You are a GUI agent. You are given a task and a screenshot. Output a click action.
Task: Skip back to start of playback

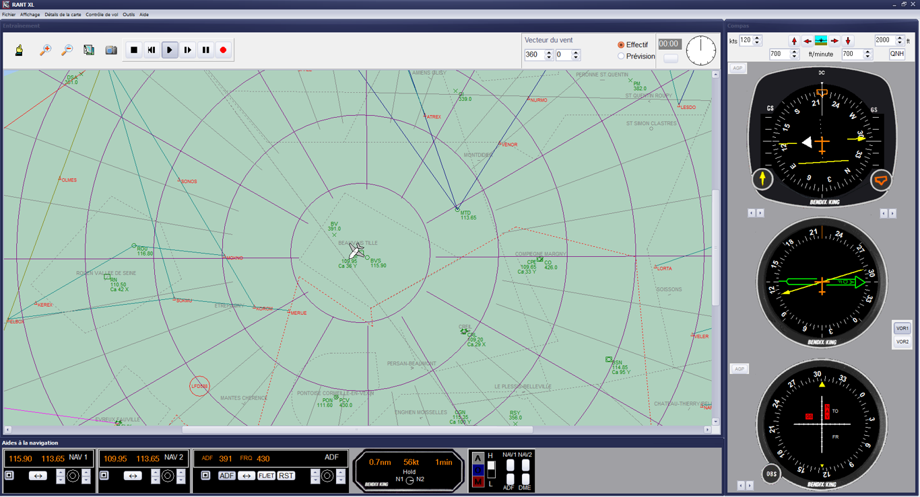pos(152,50)
